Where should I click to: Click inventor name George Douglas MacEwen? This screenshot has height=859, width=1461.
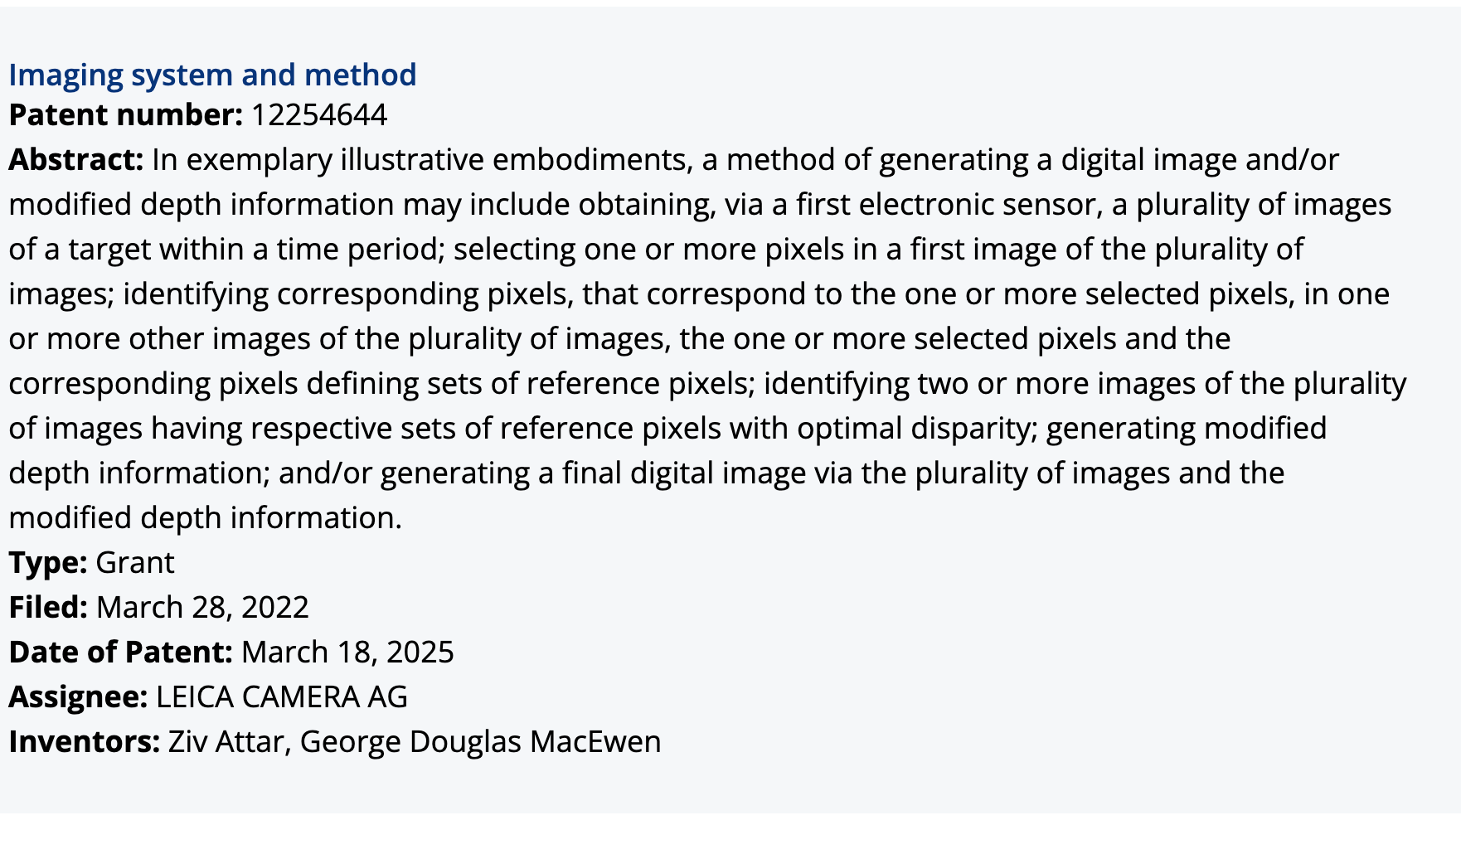click(x=481, y=741)
